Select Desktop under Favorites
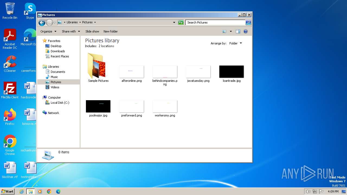 56,46
